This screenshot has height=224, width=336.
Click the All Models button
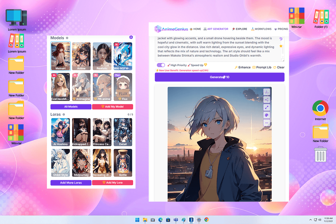click(71, 107)
